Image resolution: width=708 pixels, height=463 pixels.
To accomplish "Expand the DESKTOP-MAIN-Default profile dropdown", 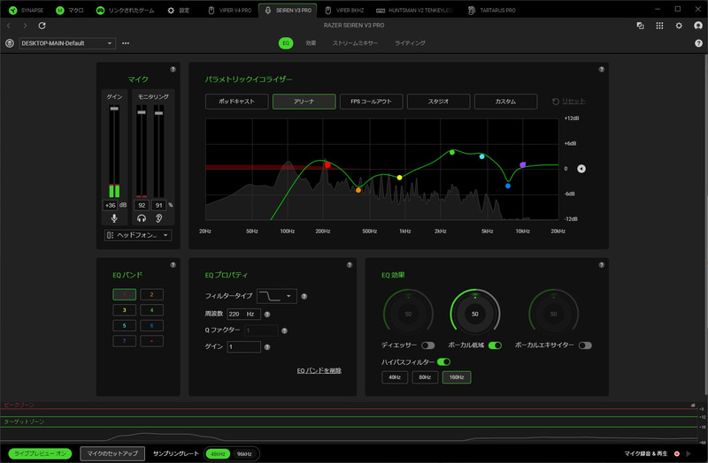I will [67, 43].
